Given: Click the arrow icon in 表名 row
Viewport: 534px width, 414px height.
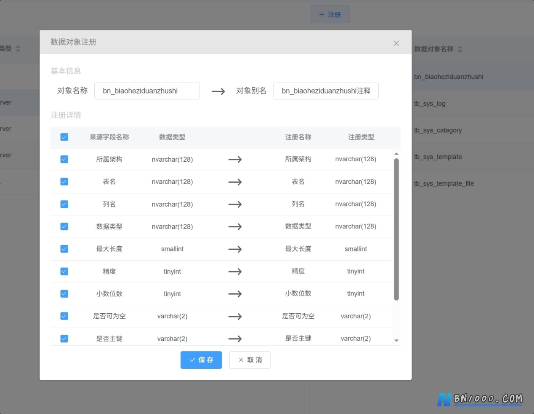Looking at the screenshot, I should point(235,182).
